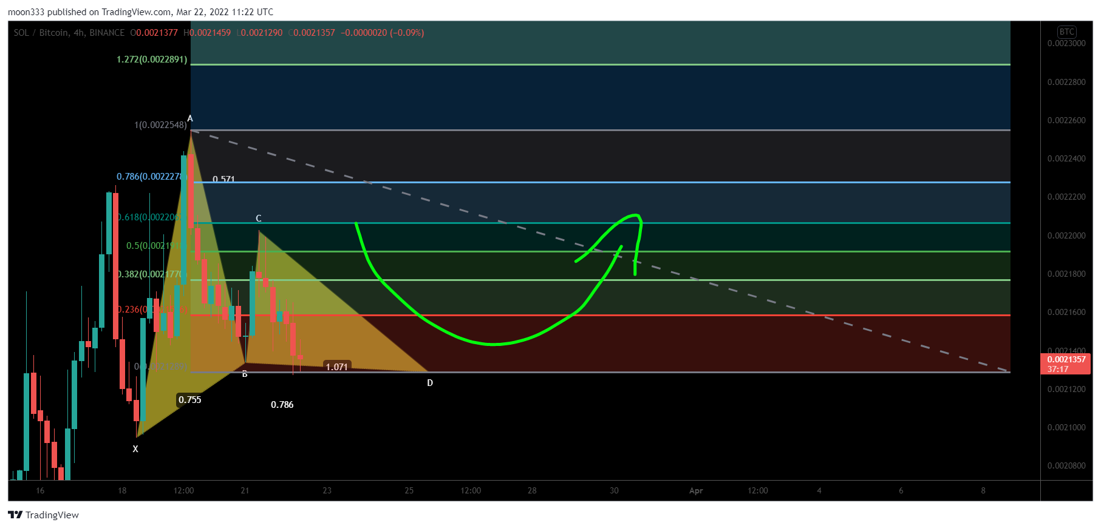Click the 30 date on time axis
This screenshot has height=528, width=1101.
[614, 490]
